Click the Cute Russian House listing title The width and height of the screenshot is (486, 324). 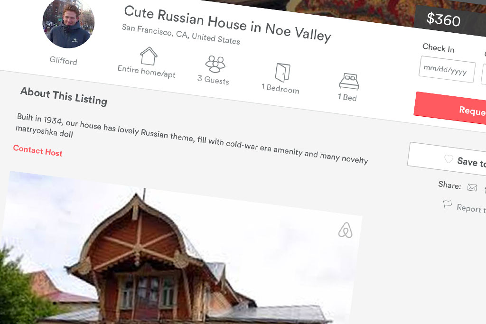(228, 24)
